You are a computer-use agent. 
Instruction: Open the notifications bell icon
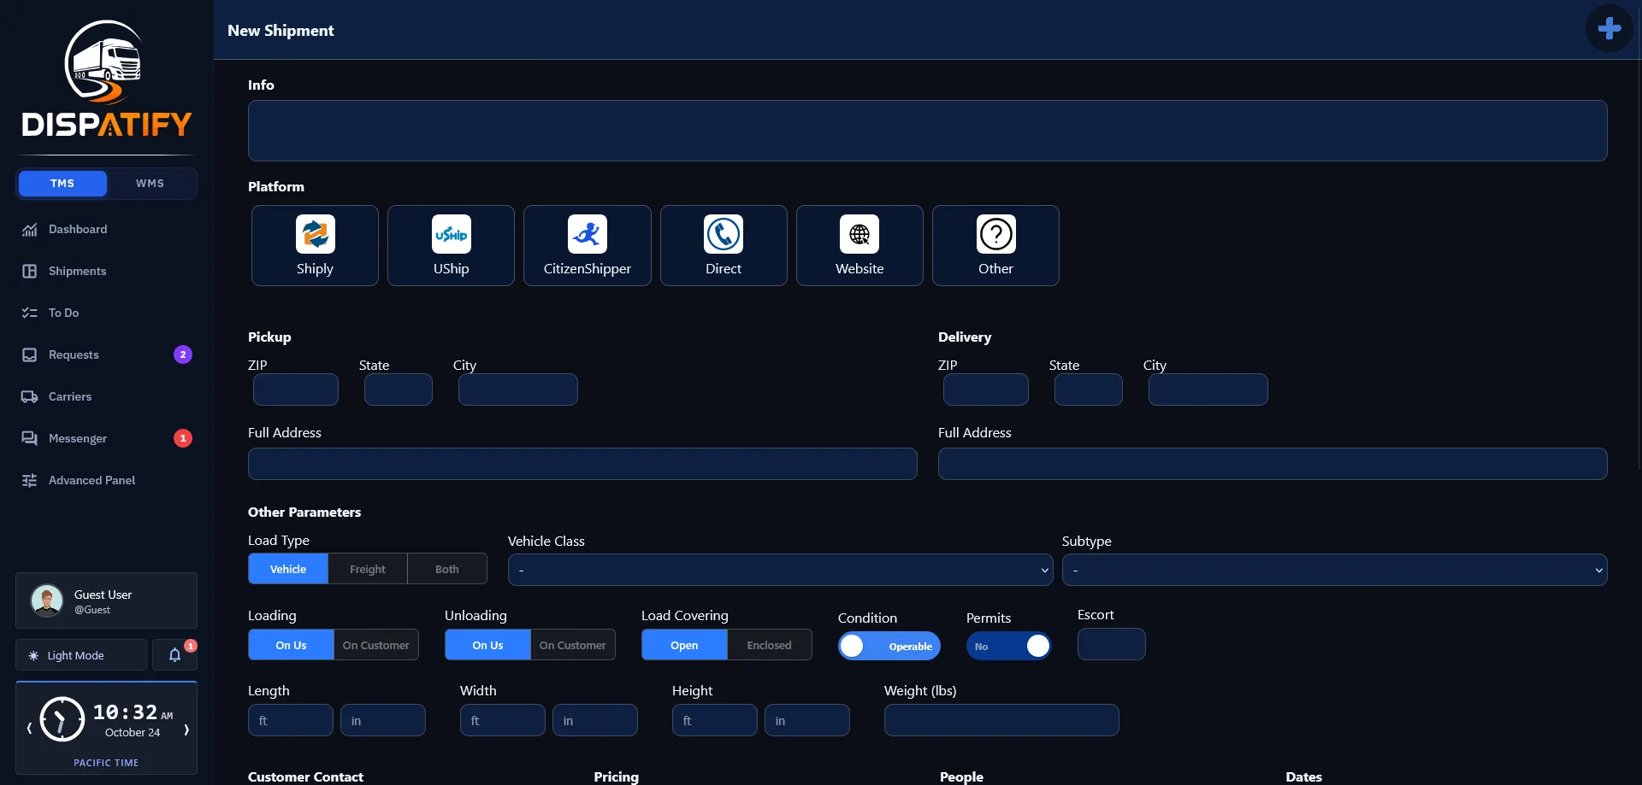174,655
